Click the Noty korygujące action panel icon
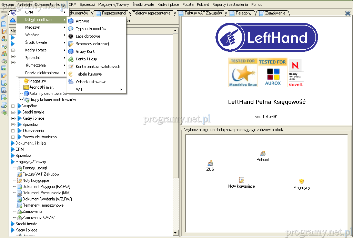 242,180
